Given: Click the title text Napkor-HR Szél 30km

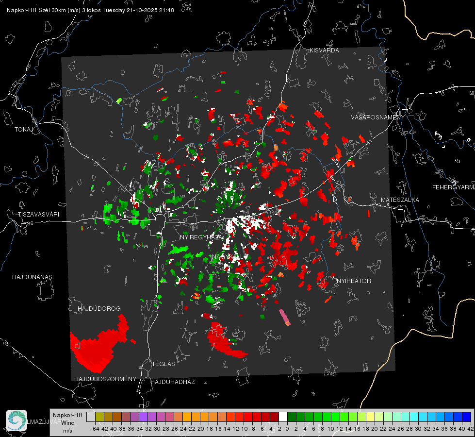Looking at the screenshot, I should click(44, 10).
